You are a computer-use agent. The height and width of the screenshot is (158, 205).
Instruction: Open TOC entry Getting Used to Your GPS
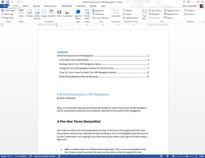pyautogui.click(x=104, y=64)
